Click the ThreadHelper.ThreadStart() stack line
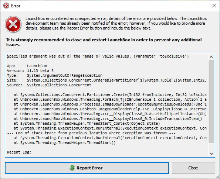 tap(65, 142)
